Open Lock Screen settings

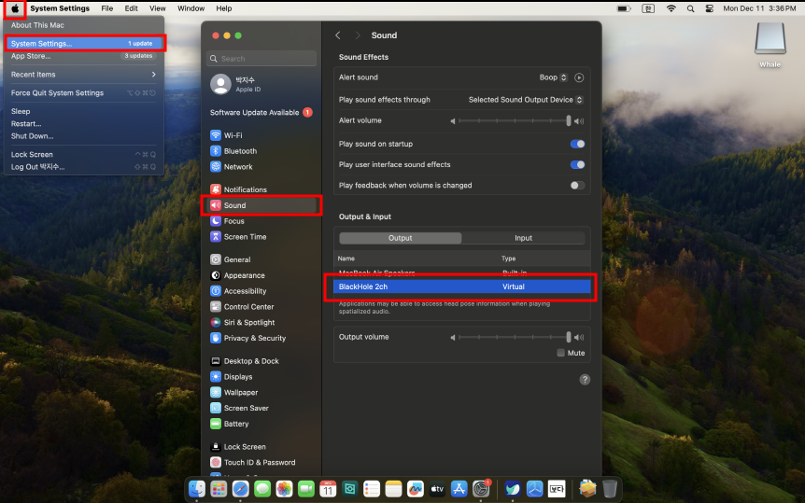click(238, 447)
